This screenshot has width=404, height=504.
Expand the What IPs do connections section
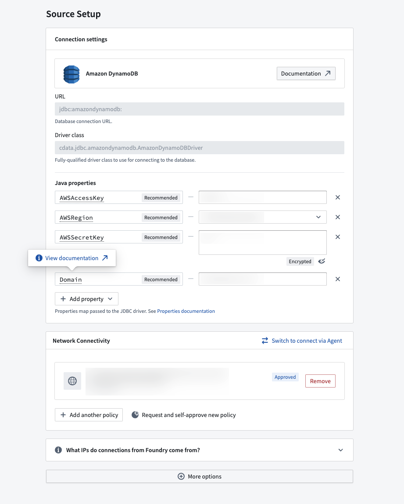(200, 450)
